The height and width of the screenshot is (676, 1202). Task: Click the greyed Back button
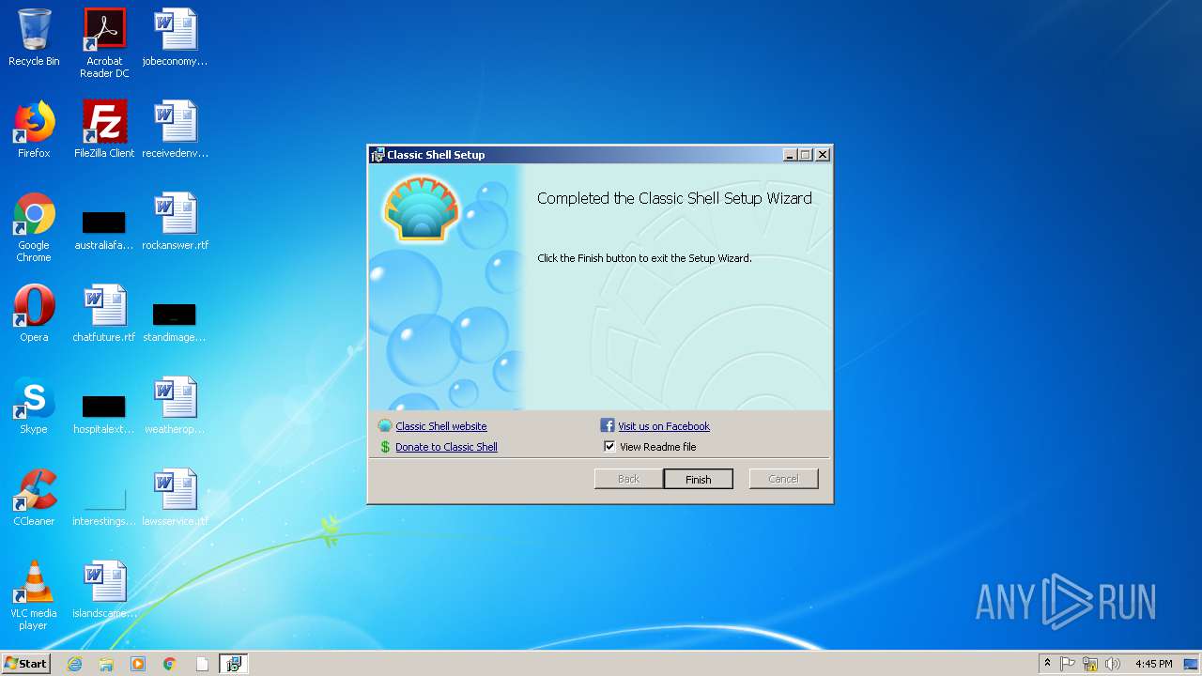tap(628, 479)
